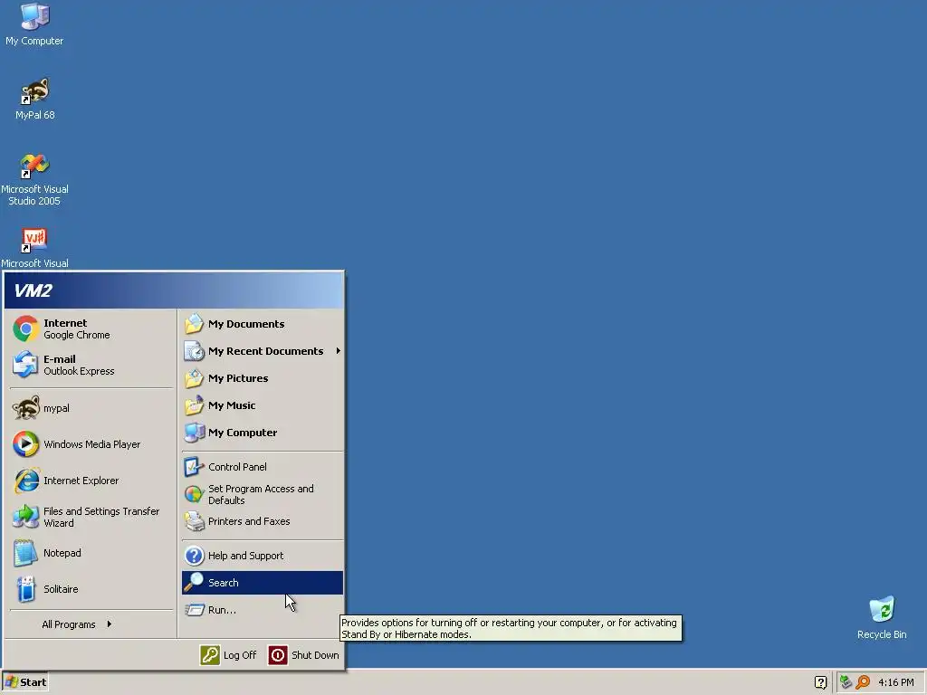Open the My Computer desktop icon

coord(34,24)
